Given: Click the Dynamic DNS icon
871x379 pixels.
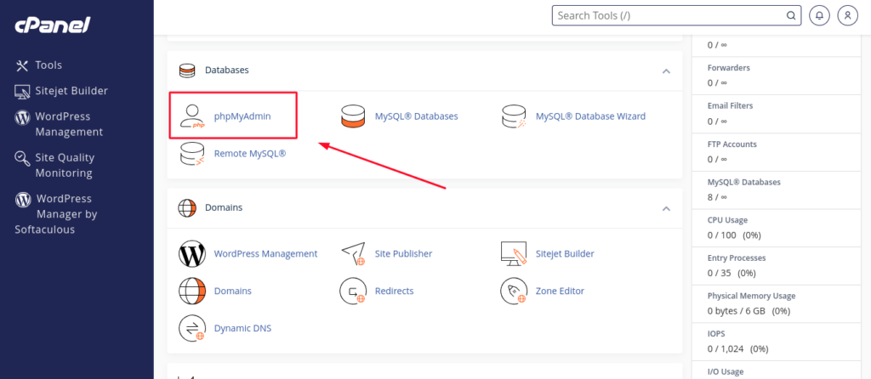Looking at the screenshot, I should point(192,328).
